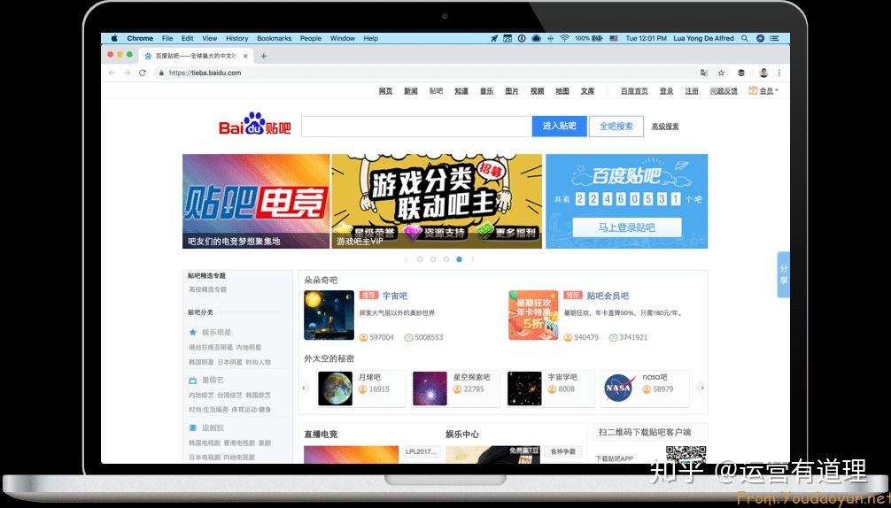Click the rocket icon in menu bar
891x508 pixels.
coord(494,39)
